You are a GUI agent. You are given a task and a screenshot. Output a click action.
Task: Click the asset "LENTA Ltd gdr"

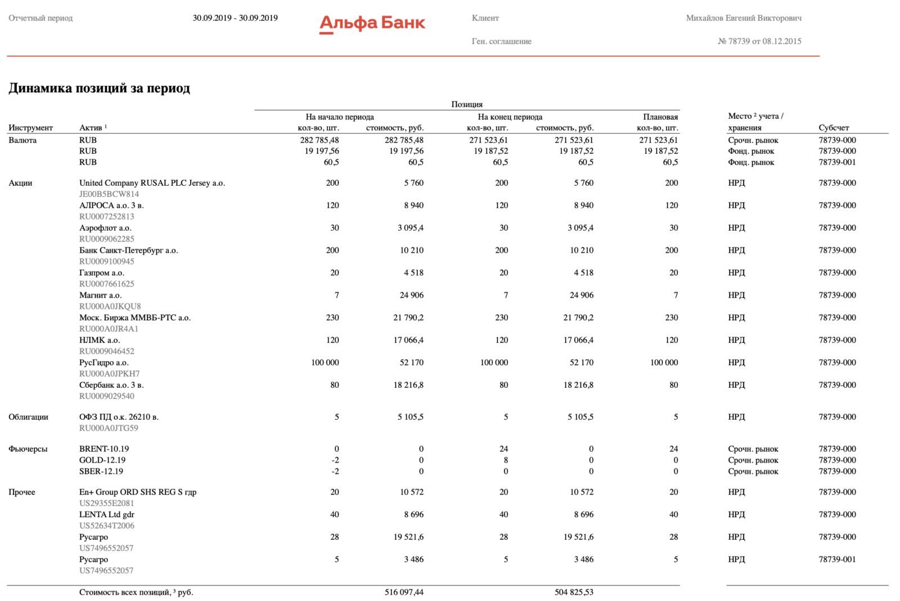(107, 515)
